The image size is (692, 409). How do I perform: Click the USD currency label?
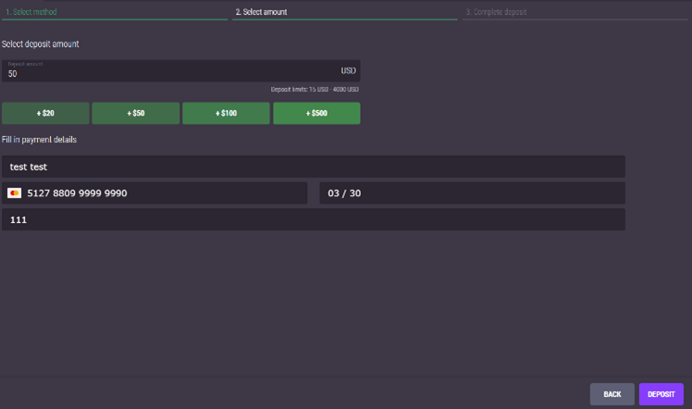point(348,70)
